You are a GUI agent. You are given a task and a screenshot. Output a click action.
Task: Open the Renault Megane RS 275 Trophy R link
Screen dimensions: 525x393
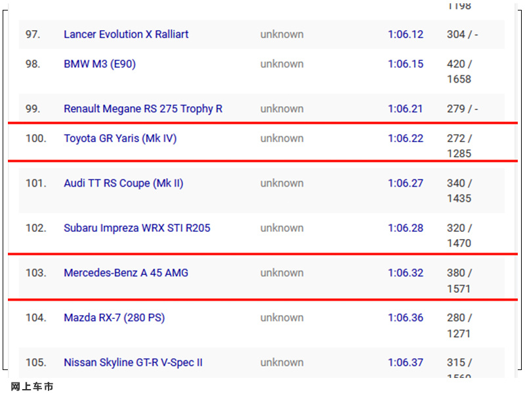[143, 109]
